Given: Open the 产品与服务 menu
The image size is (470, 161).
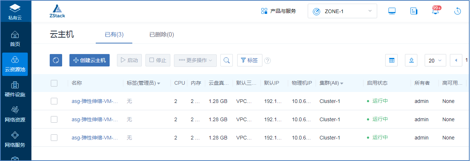Looking at the screenshot, I should pyautogui.click(x=278, y=11).
